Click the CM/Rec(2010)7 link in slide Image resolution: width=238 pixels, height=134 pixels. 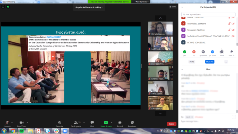[x=54, y=37]
